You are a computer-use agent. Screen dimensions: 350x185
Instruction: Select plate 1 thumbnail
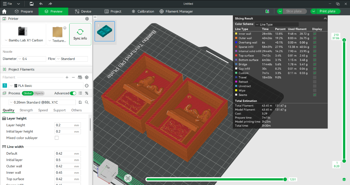(x=105, y=32)
